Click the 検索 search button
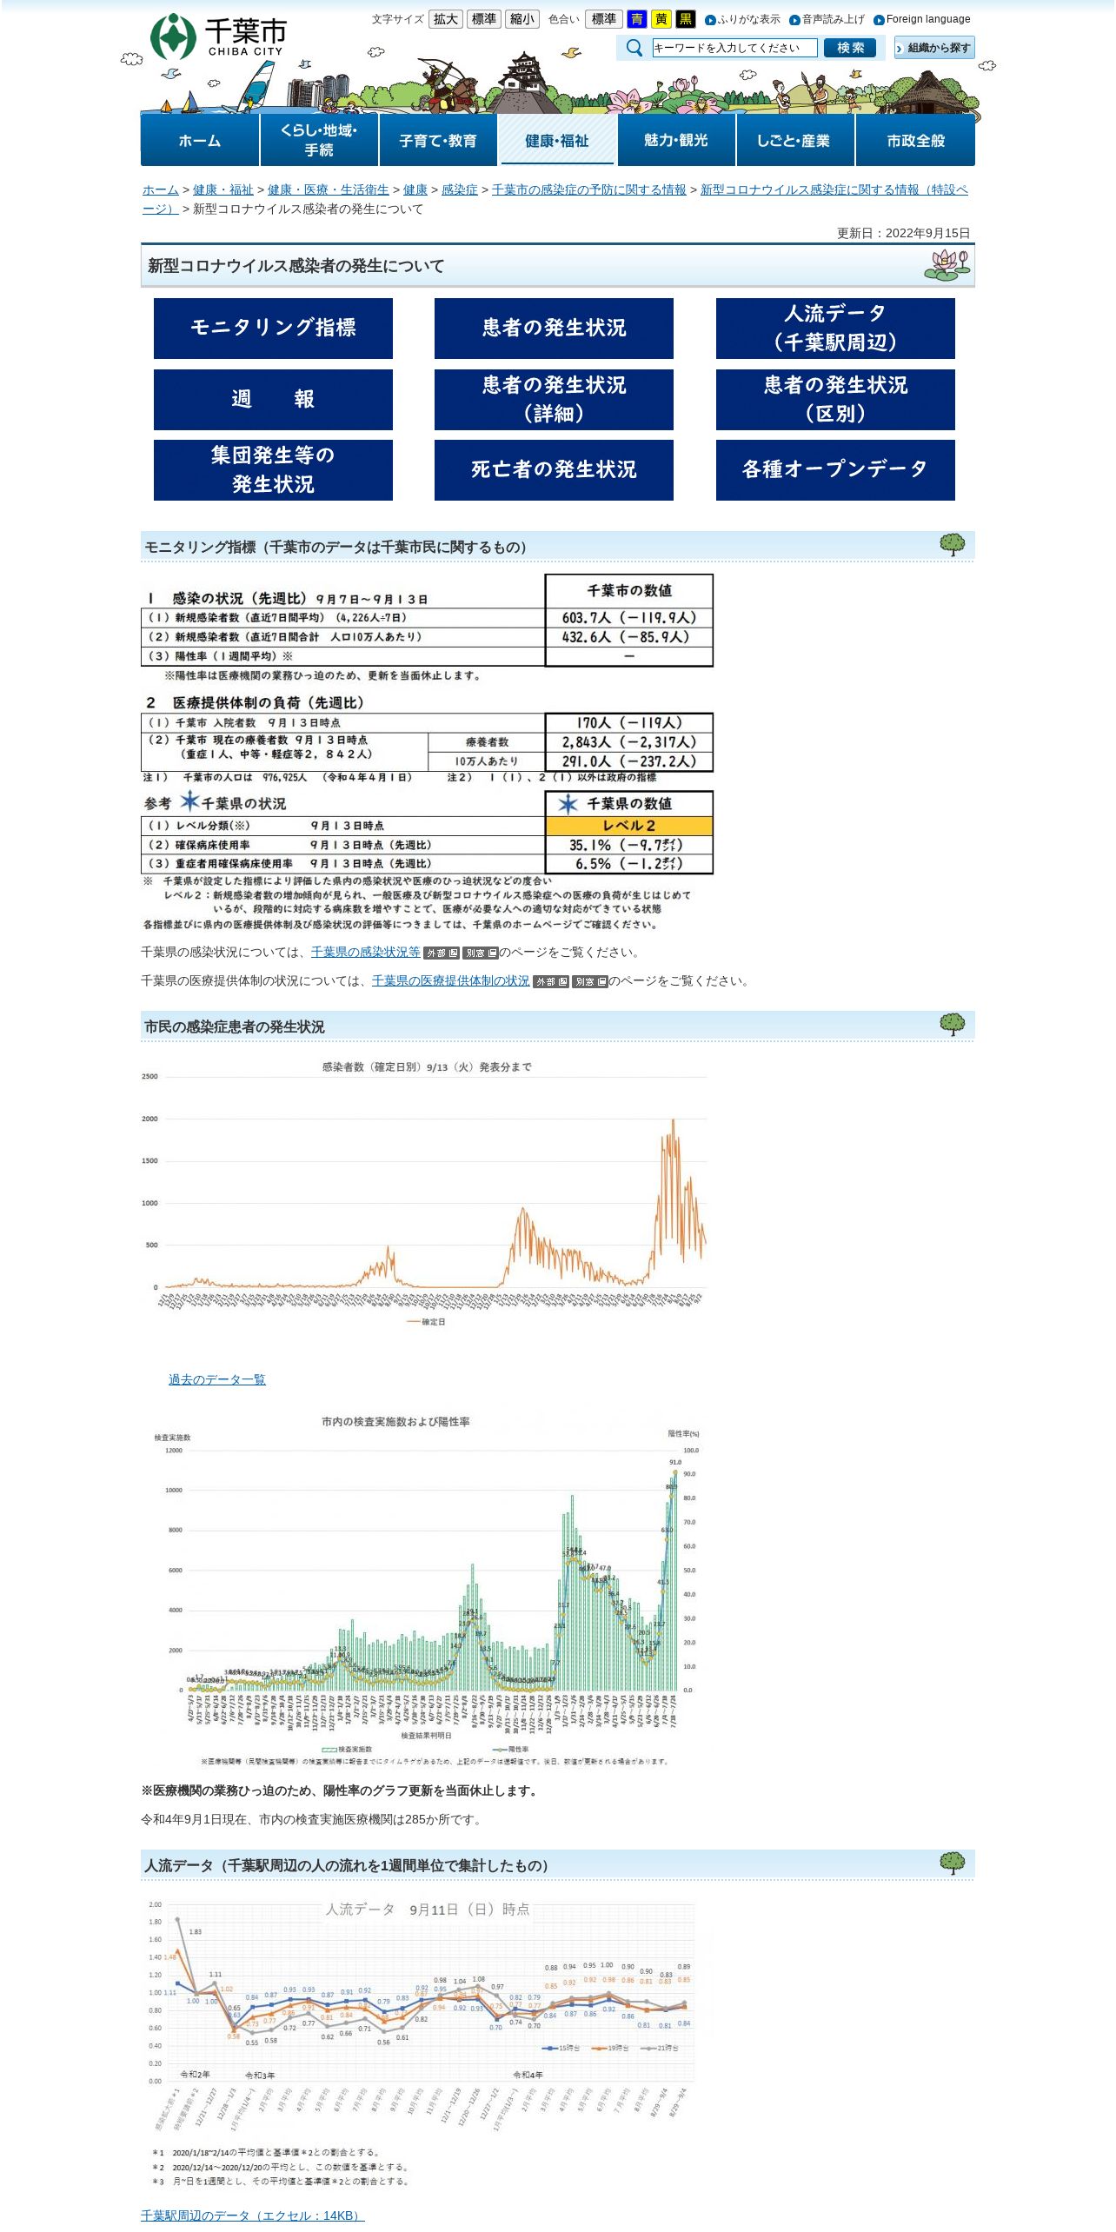 point(850,48)
